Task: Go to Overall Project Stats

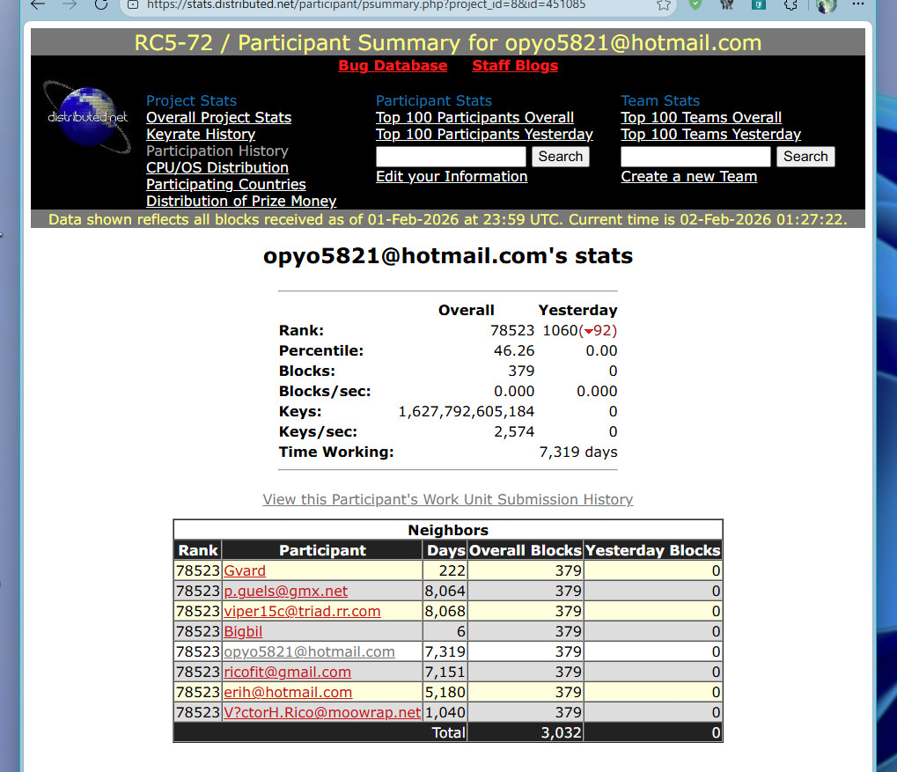Action: (218, 118)
